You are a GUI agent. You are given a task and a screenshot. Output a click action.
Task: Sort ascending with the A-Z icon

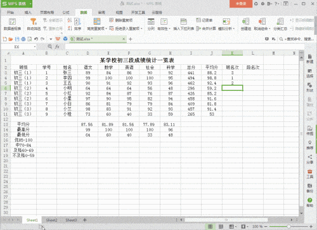point(70,20)
